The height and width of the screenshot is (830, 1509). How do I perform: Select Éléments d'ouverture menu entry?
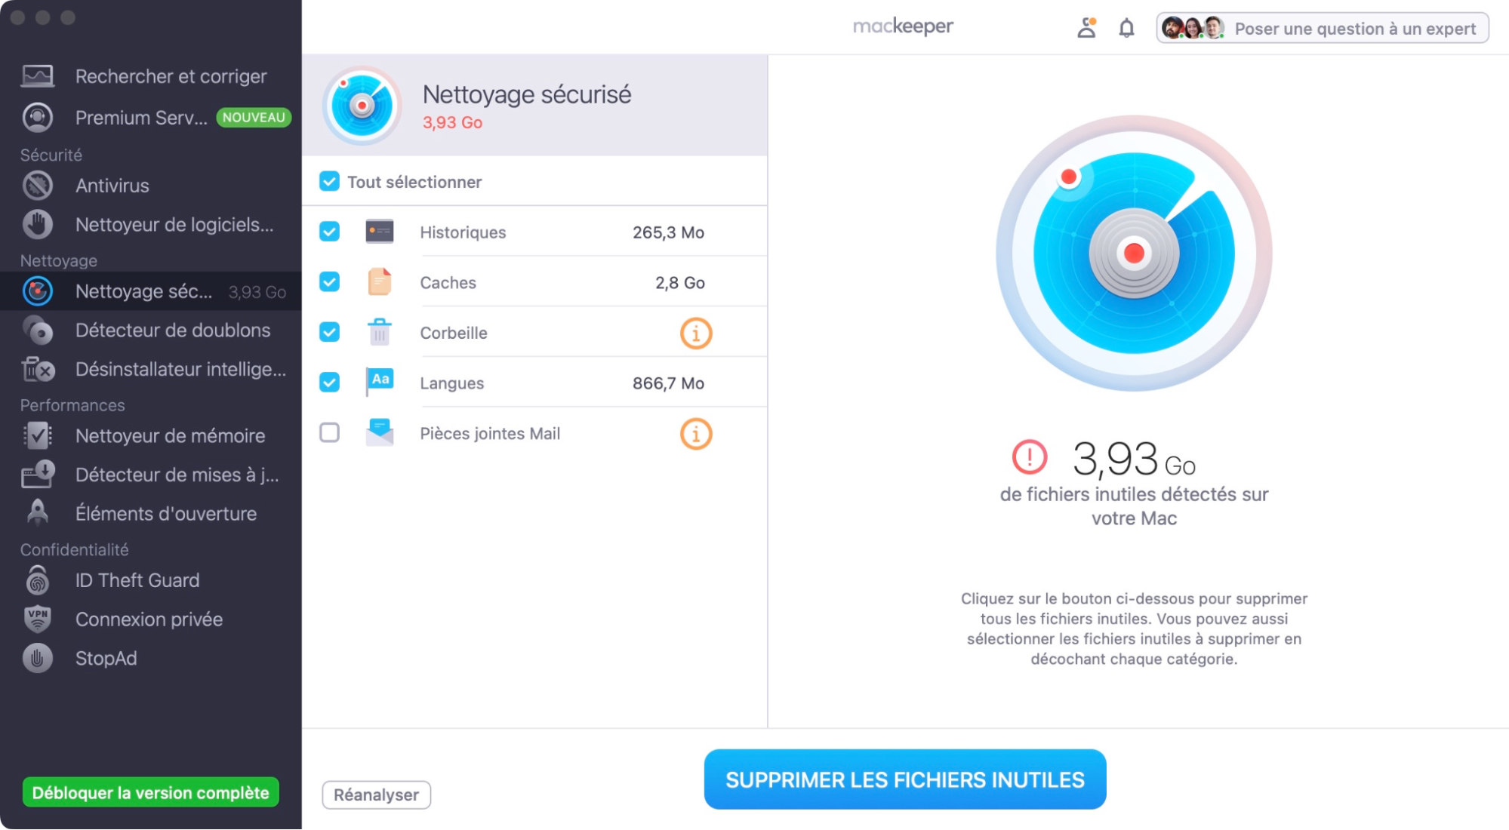pos(165,514)
